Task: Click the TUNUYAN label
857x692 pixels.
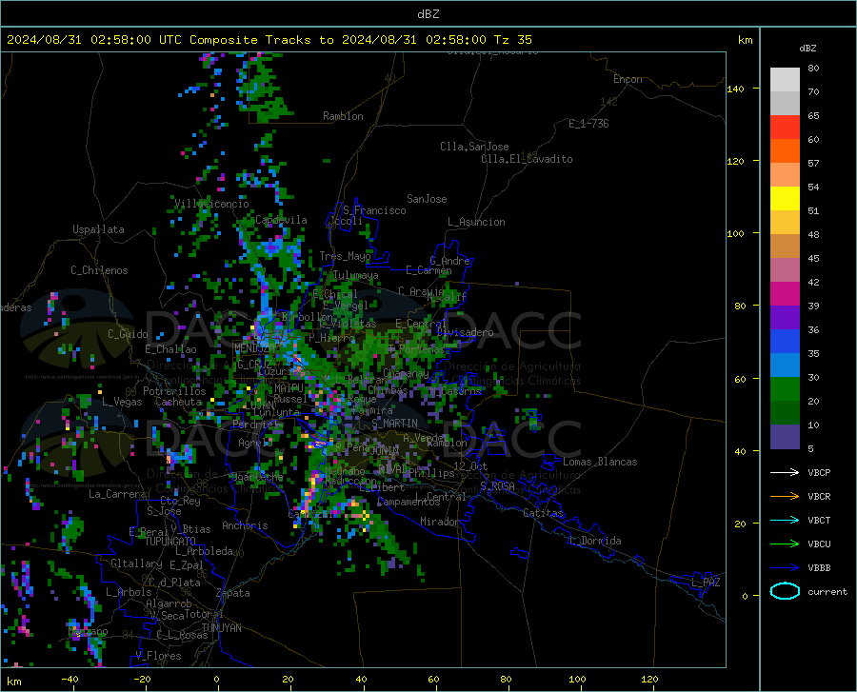Action: tap(221, 628)
